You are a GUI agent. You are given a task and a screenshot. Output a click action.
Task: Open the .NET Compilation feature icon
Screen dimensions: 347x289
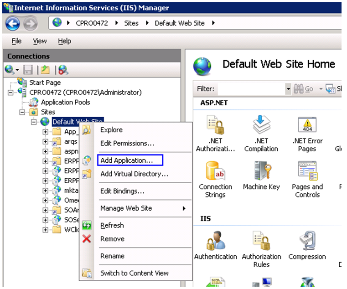[x=261, y=124]
